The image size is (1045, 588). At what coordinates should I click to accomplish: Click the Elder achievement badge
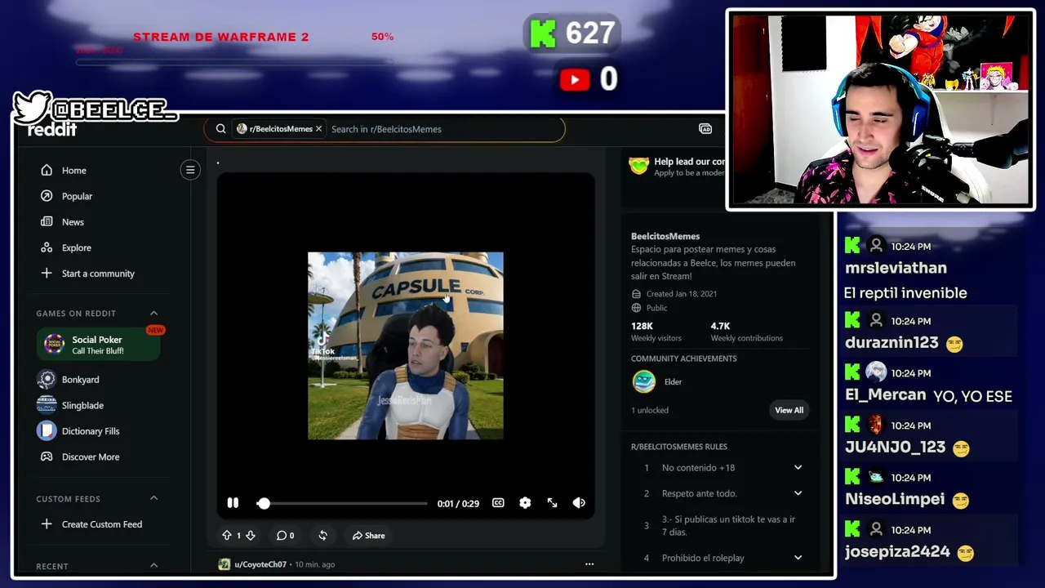[x=644, y=381]
